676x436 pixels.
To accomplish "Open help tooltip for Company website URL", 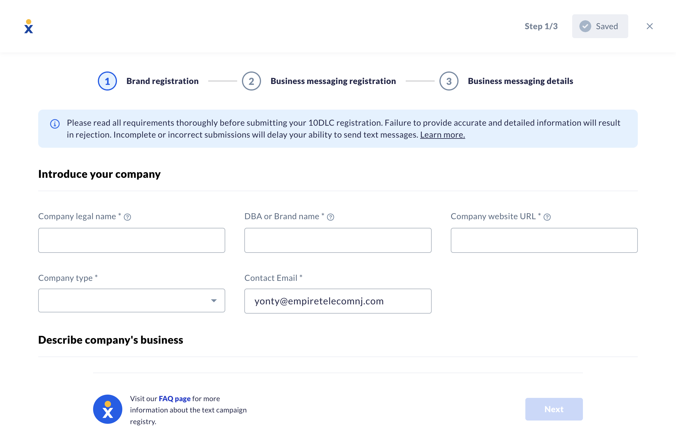I will coord(547,217).
